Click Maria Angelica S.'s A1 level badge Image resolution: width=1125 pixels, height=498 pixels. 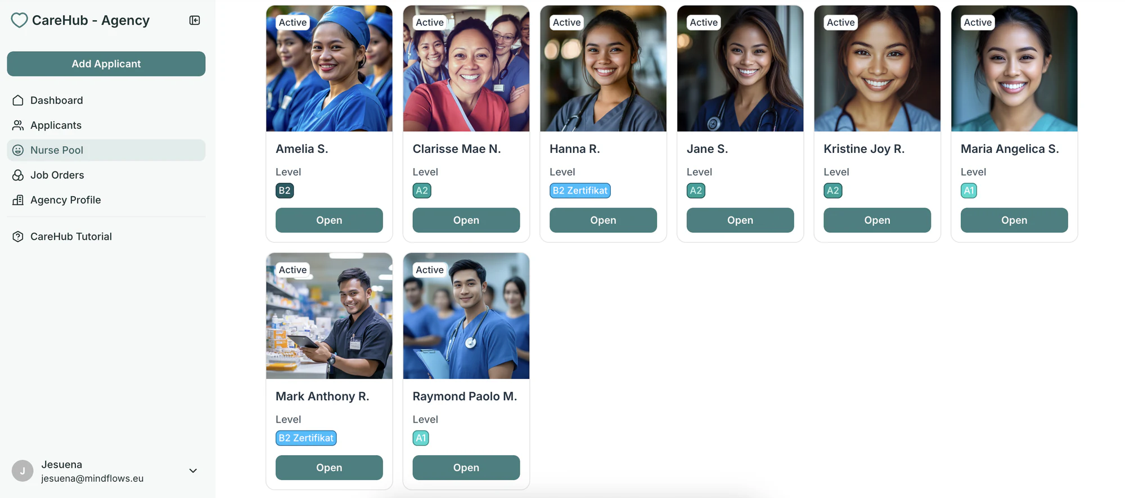[x=969, y=191]
